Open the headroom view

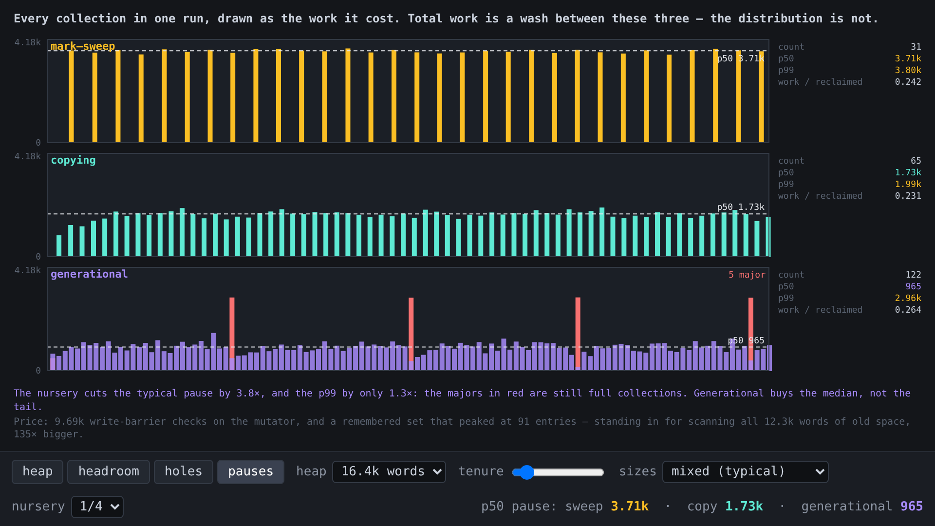(109, 471)
